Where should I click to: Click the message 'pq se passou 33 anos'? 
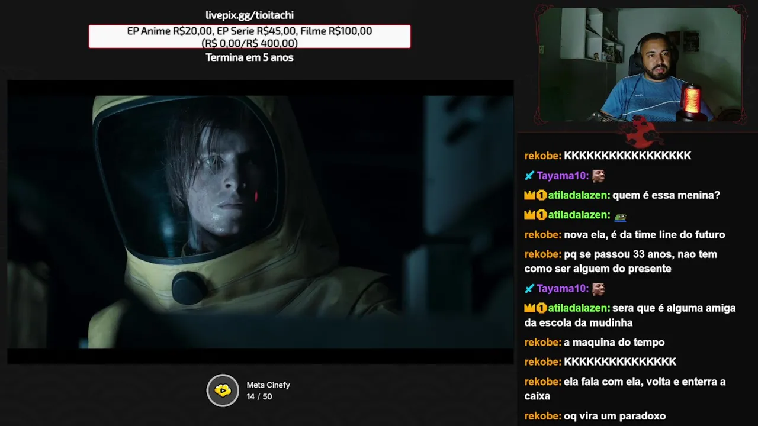621,262
